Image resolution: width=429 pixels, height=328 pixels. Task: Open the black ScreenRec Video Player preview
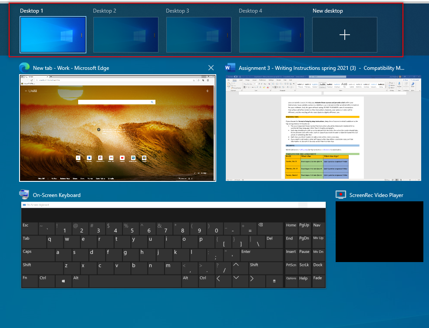pos(379,232)
